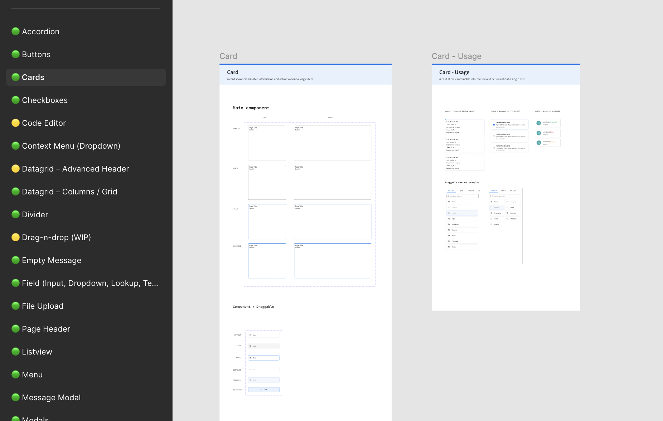The width and height of the screenshot is (663, 421).
Task: Select the hover-state large card variant
Action: (333, 182)
